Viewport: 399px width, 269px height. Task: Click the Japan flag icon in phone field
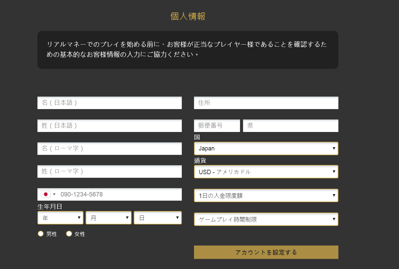45,194
